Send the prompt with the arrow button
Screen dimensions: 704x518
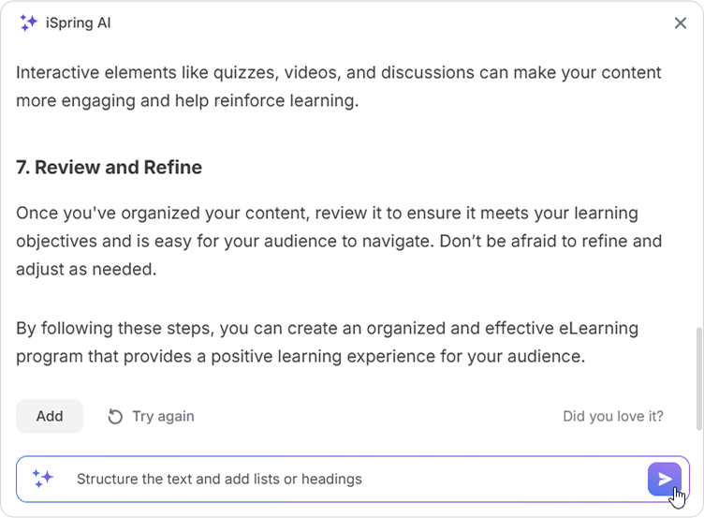(664, 479)
